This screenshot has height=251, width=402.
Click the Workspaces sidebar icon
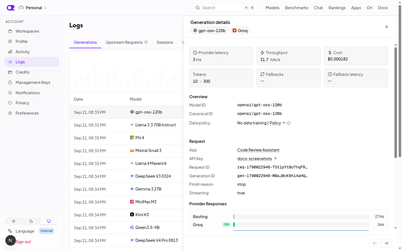(10, 31)
